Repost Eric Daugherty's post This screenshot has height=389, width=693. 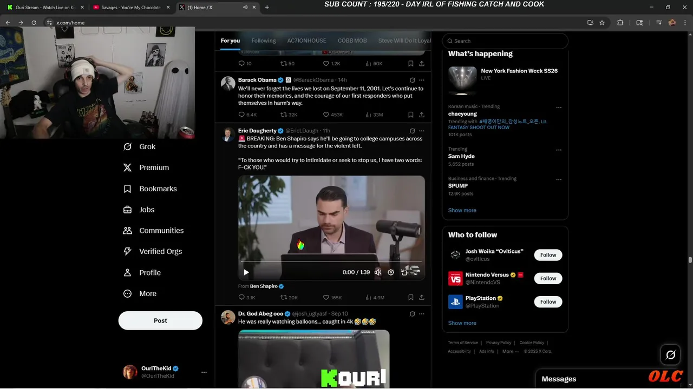click(x=289, y=297)
